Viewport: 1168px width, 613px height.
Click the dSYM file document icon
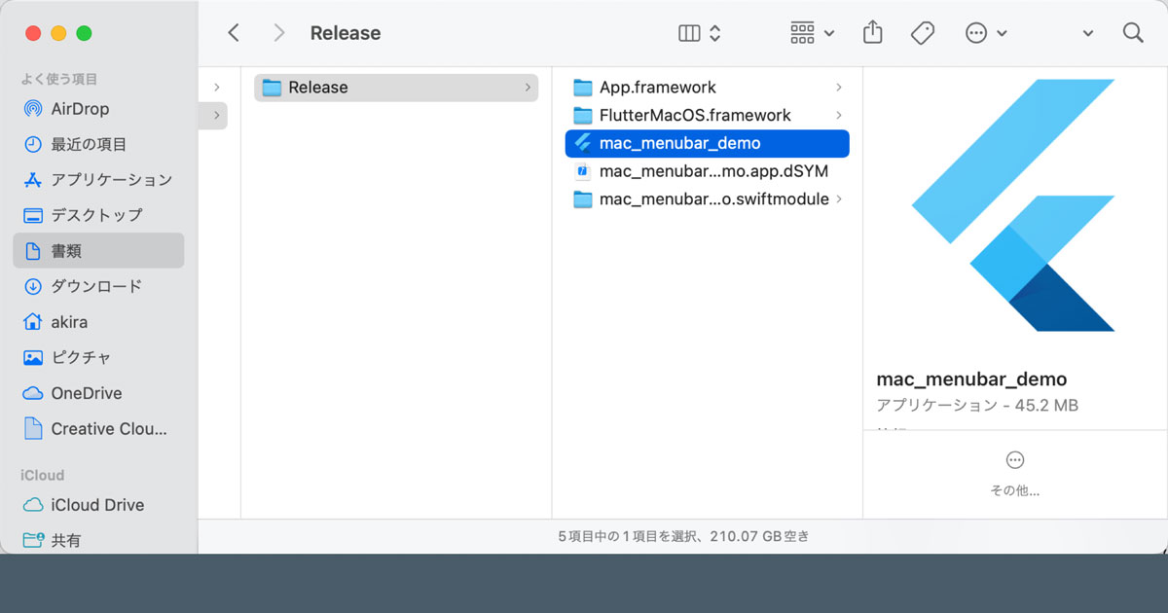click(583, 171)
